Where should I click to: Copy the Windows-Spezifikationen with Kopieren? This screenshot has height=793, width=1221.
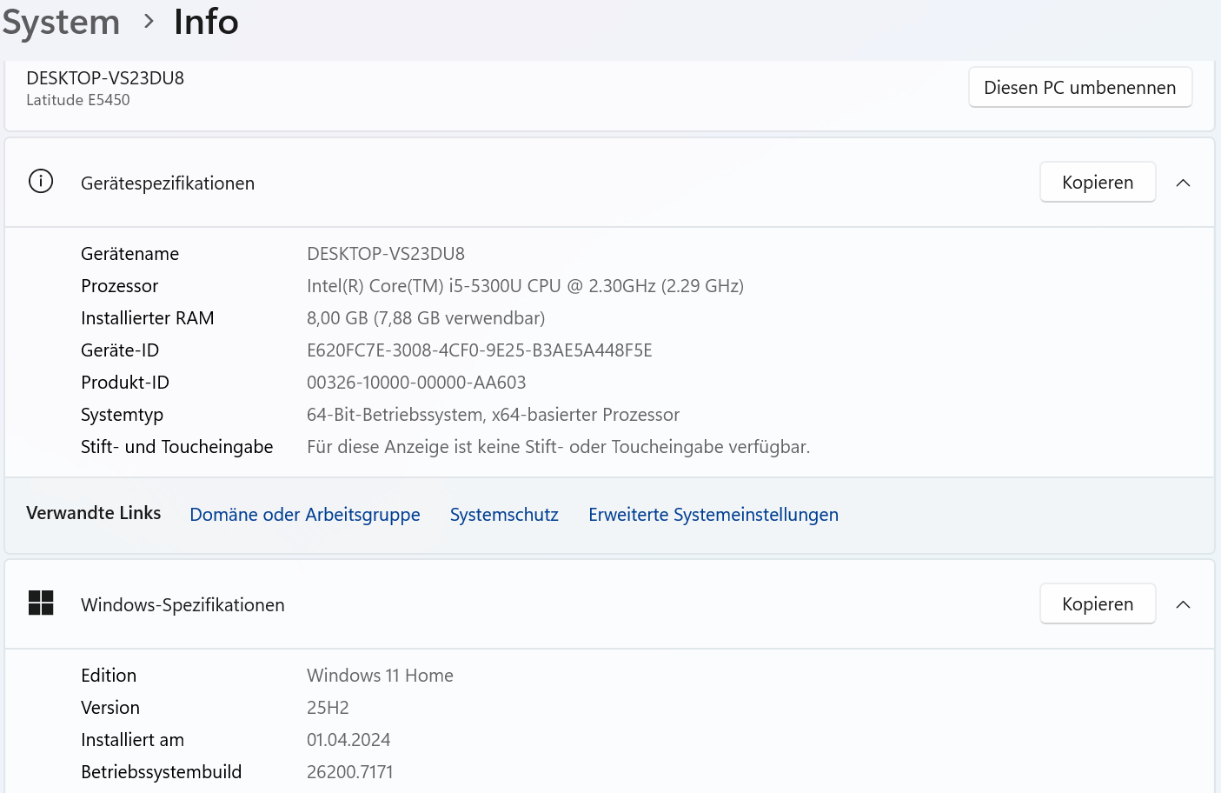(x=1098, y=604)
